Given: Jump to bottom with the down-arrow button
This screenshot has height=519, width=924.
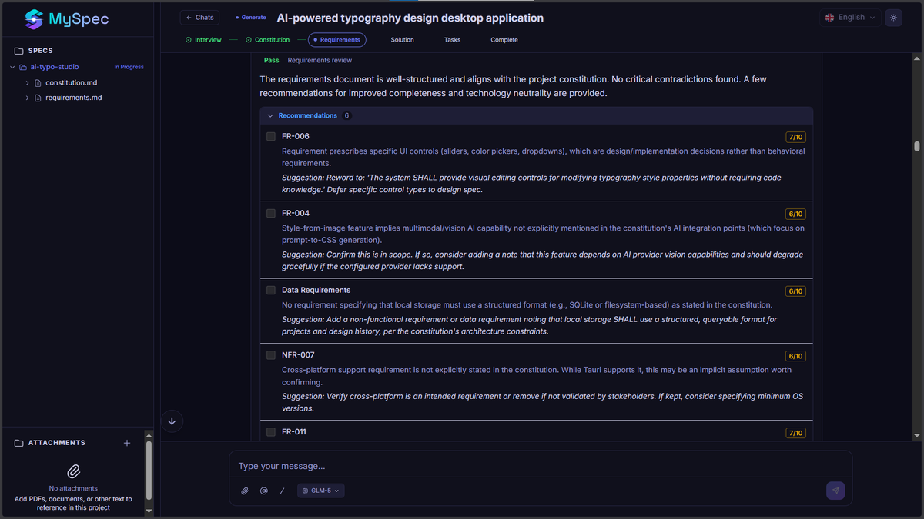Looking at the screenshot, I should (172, 421).
